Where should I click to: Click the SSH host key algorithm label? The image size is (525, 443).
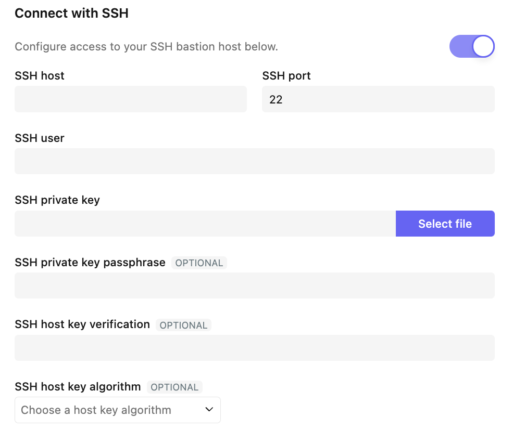[78, 387]
